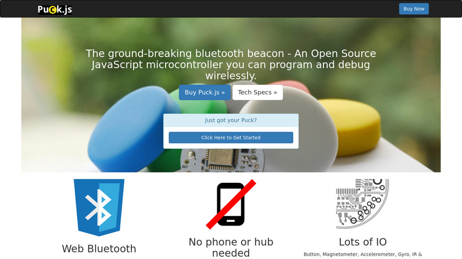Click the Buy Now button
Image resolution: width=462 pixels, height=259 pixels.
coord(414,9)
